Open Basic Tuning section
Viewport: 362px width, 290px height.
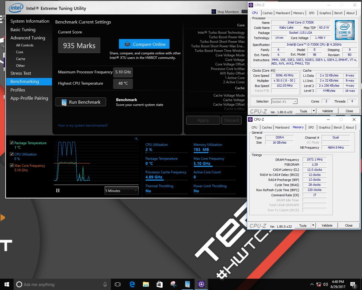[23, 30]
